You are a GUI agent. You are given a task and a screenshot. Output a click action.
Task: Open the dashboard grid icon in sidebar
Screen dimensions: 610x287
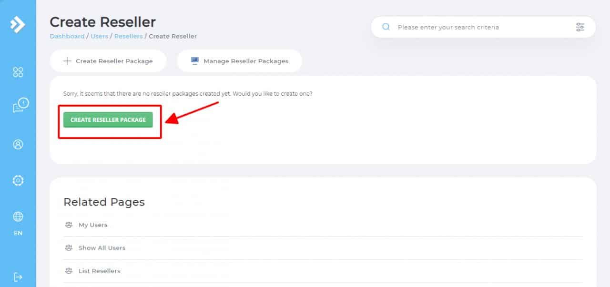(18, 72)
